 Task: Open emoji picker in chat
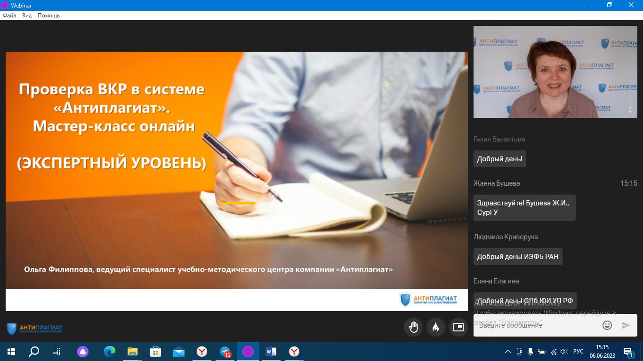[607, 325]
